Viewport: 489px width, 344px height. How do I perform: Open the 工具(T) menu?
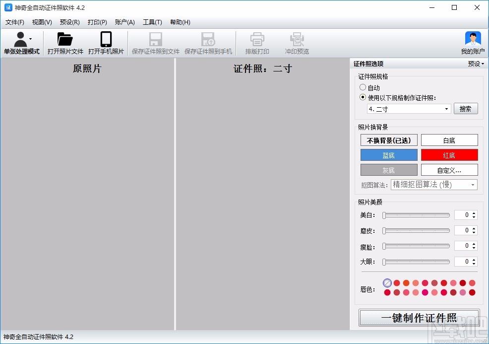tap(152, 22)
